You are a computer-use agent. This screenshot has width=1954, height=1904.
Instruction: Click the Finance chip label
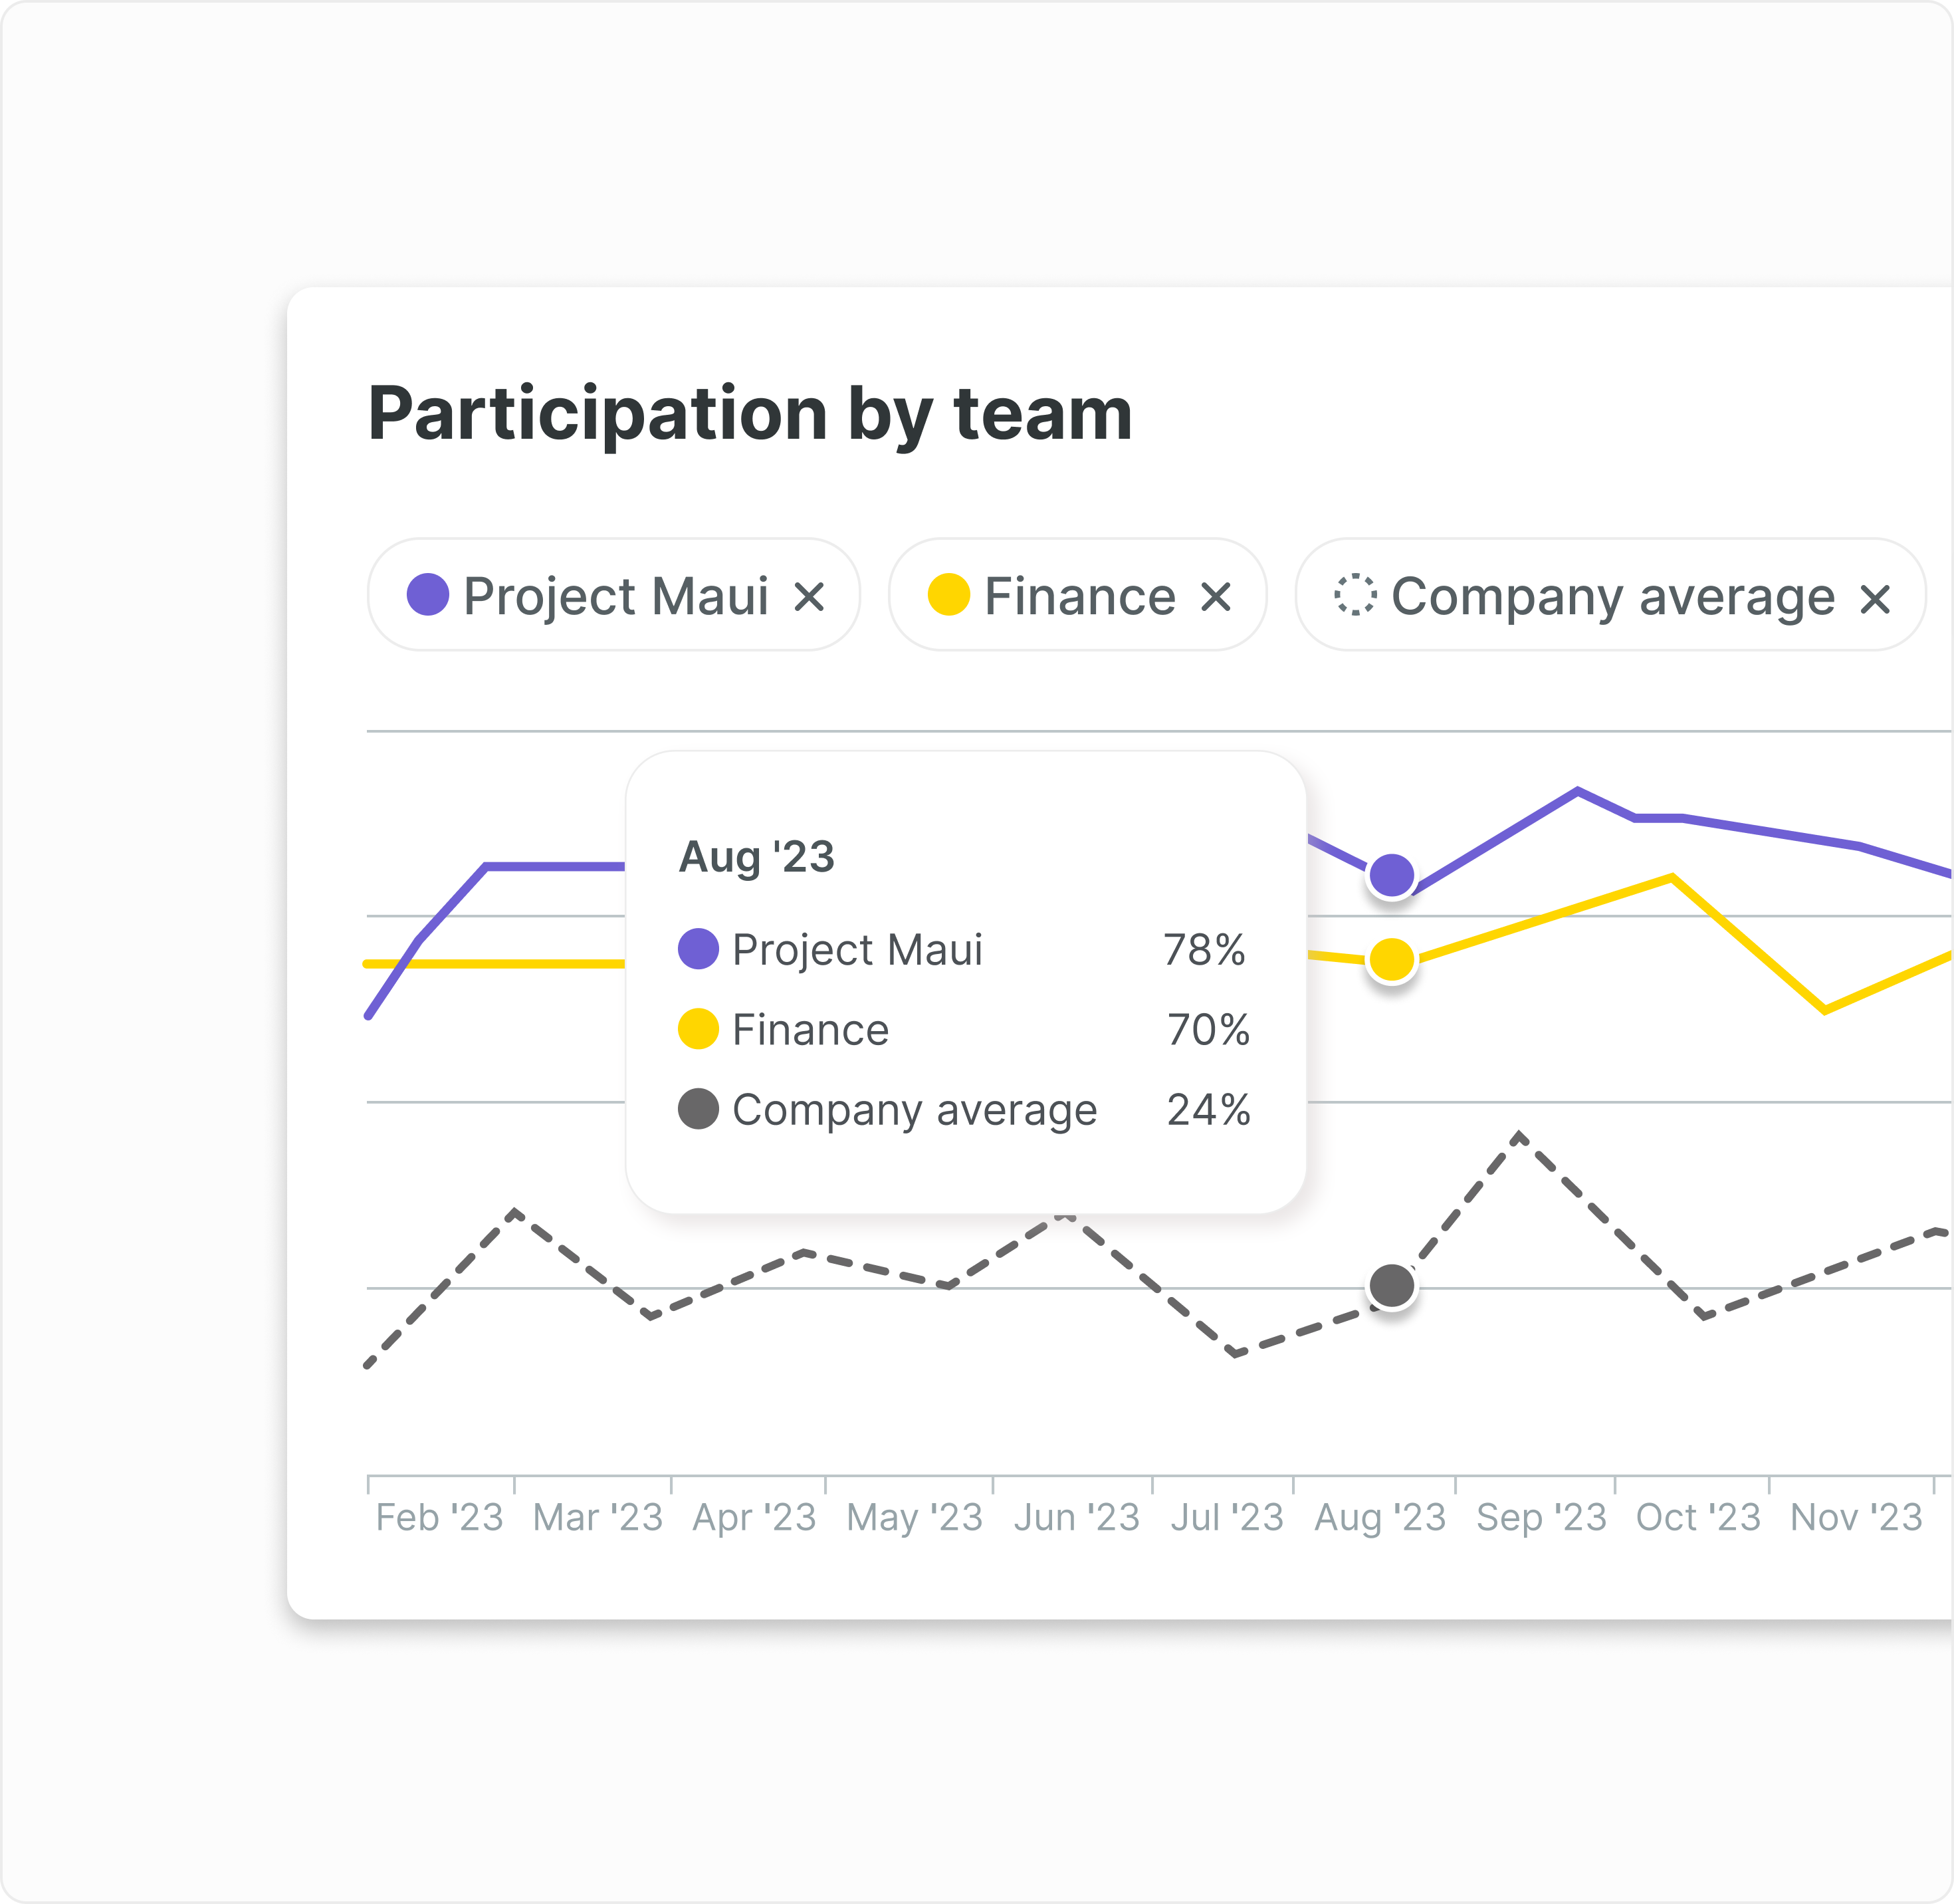pos(1079,597)
